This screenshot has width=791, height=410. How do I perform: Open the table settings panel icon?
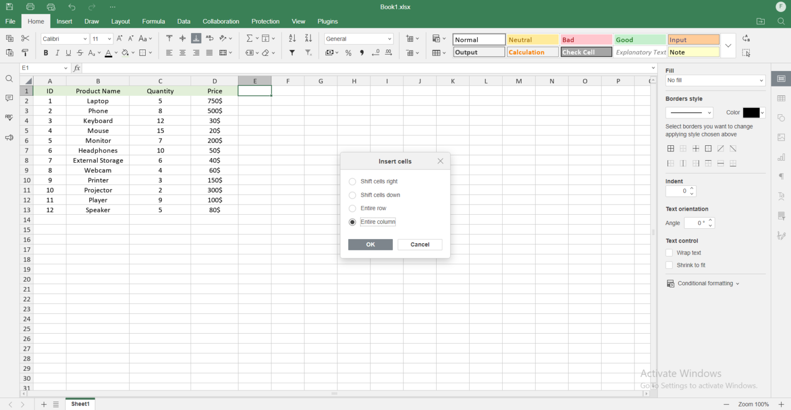pos(781,98)
